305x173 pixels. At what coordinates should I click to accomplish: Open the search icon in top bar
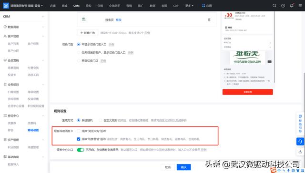(274, 6)
